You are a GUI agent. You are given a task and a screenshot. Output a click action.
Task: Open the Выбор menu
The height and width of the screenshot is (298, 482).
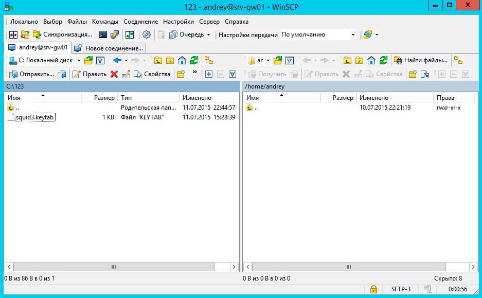52,22
